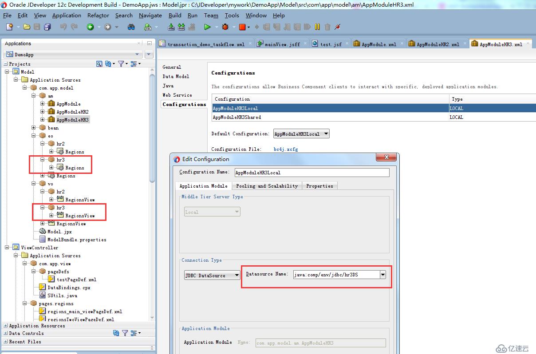The image size is (536, 354).
Task: Click the Projects panel filter funnel icon
Action: (x=120, y=64)
